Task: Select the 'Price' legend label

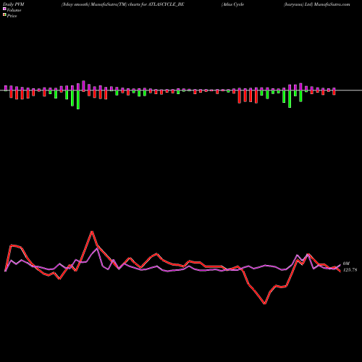Action: click(12, 16)
